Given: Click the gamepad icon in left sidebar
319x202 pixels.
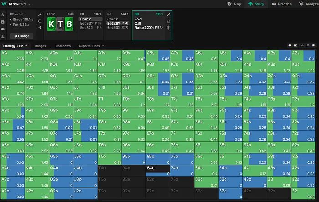Looking at the screenshot, I should coord(4,29).
